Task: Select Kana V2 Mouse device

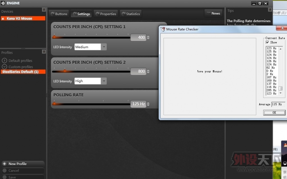Action: click(x=23, y=18)
